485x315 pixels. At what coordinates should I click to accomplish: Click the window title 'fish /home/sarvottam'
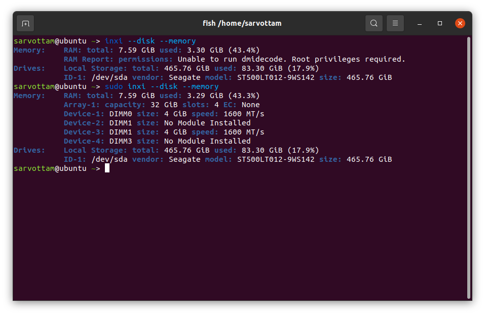tap(242, 23)
